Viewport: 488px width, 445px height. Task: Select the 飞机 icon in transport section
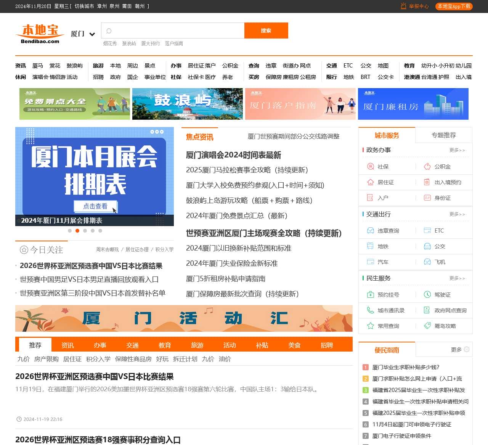tap(427, 262)
